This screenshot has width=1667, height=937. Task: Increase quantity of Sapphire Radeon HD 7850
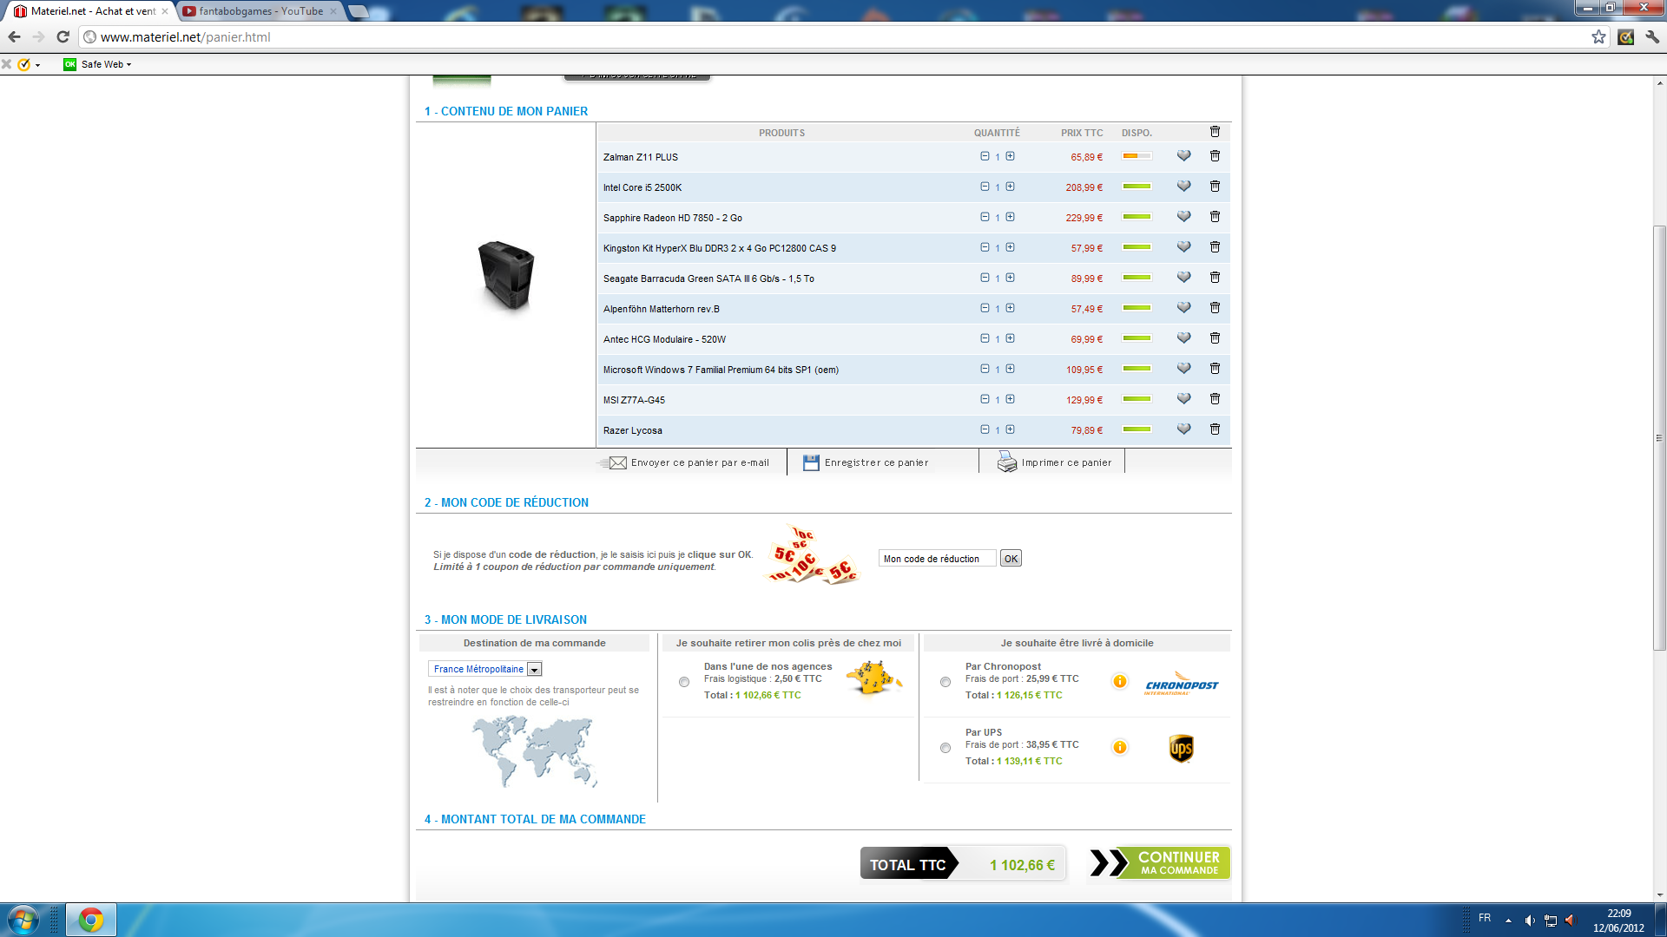coord(1010,217)
